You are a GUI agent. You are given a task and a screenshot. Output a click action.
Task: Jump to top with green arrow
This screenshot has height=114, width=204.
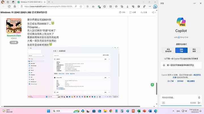tap(152, 85)
